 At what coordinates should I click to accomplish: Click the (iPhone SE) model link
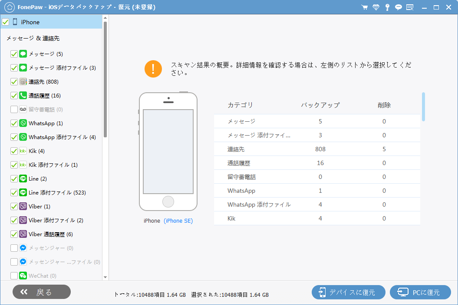click(x=178, y=221)
